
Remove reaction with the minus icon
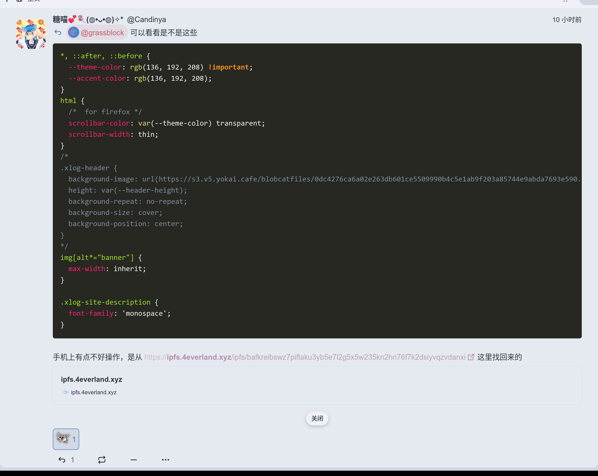pos(134,460)
